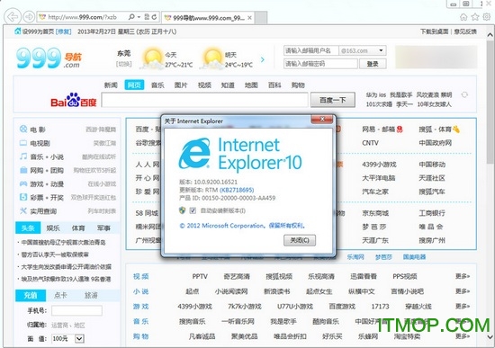Open the 下载到桌面 link
The height and width of the screenshot is (348, 495).
click(435, 31)
